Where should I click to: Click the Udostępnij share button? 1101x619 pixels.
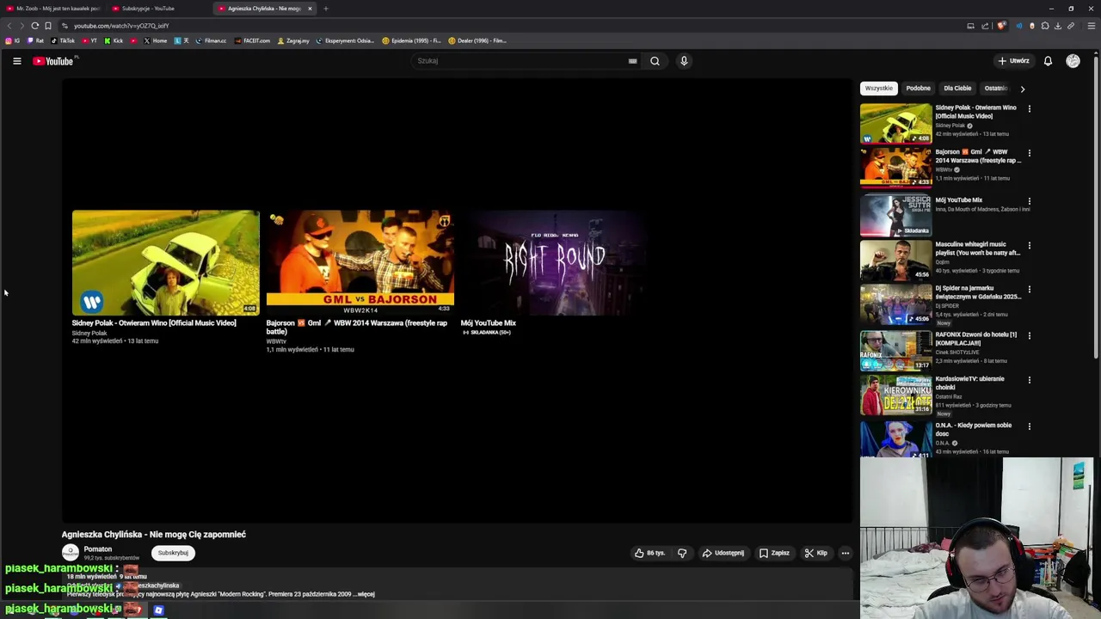point(723,553)
